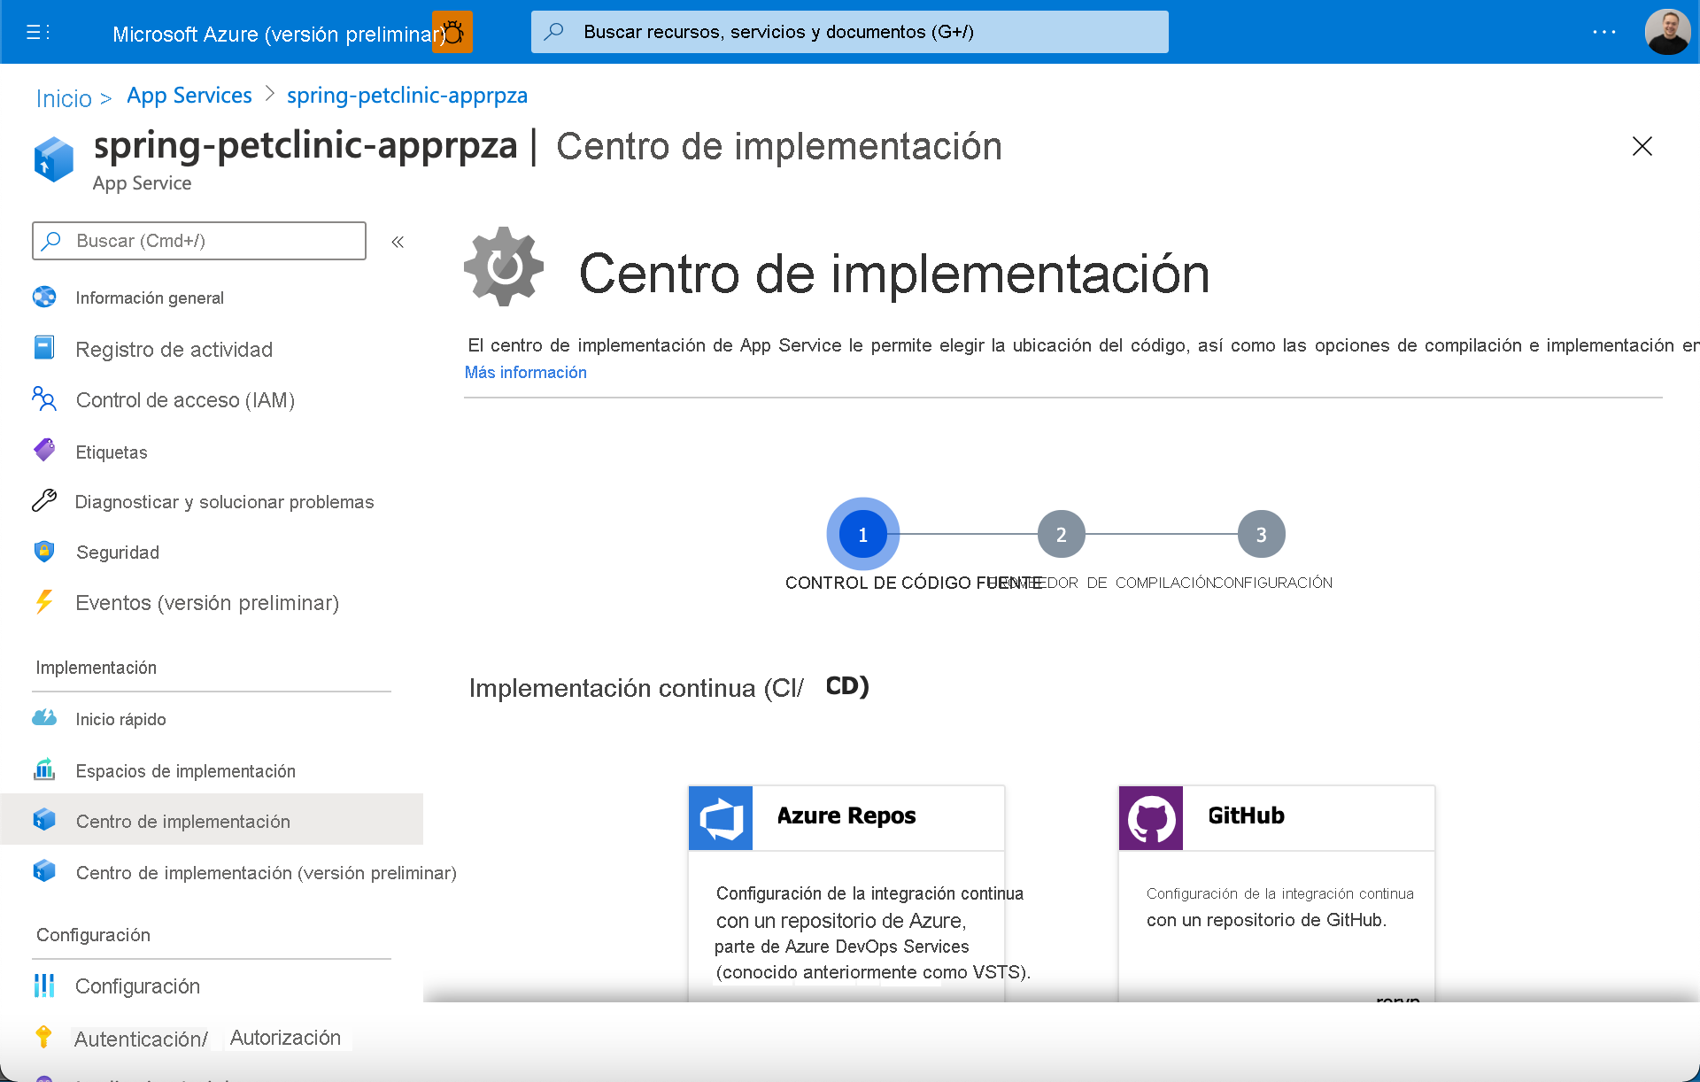Screen dimensions: 1700x1082
Task: Open the ellipsis overflow menu
Action: coord(1603,32)
